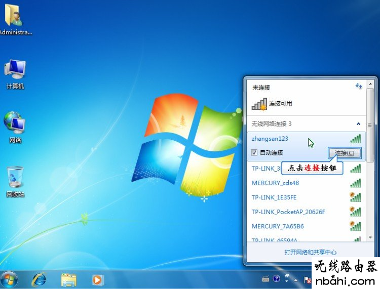Click the network list scroll down arrow
This screenshot has width=380, height=289.
pyautogui.click(x=370, y=237)
